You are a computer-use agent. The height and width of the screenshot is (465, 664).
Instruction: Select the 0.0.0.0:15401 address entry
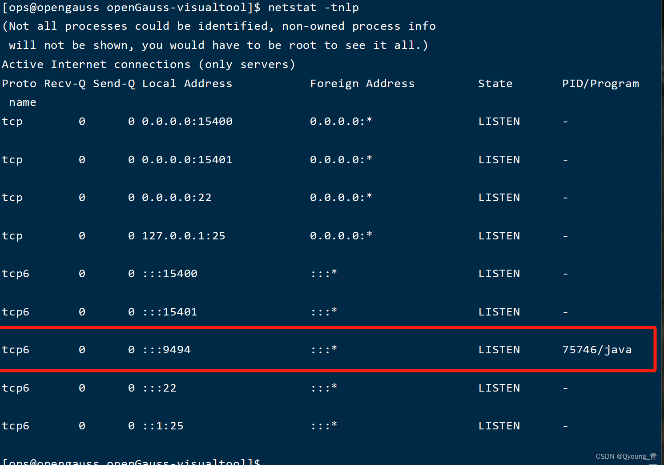point(187,159)
